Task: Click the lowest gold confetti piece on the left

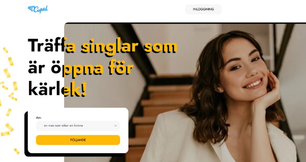Action: click(17, 151)
